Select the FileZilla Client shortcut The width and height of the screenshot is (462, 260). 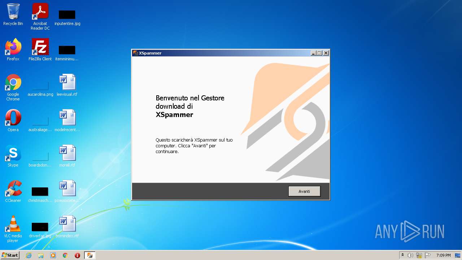pyautogui.click(x=40, y=50)
